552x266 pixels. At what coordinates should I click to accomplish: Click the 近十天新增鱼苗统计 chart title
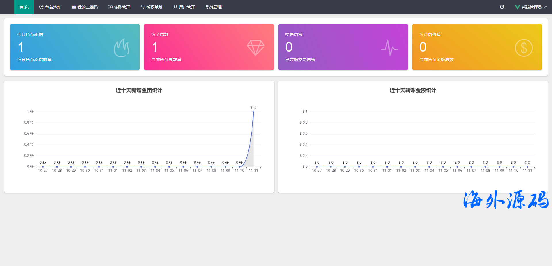tap(139, 90)
